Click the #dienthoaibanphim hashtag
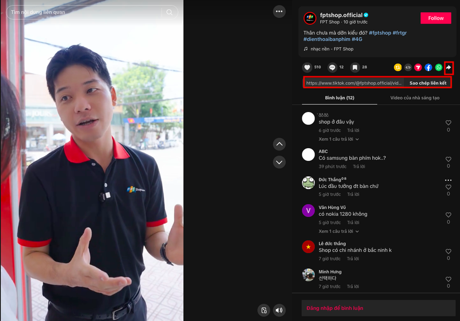The width and height of the screenshot is (460, 321). click(327, 39)
